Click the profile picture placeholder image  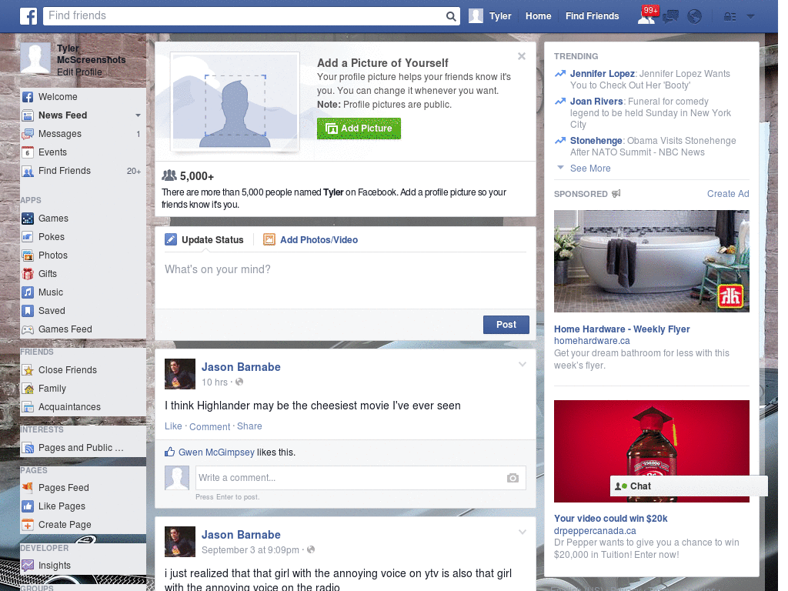click(x=235, y=102)
